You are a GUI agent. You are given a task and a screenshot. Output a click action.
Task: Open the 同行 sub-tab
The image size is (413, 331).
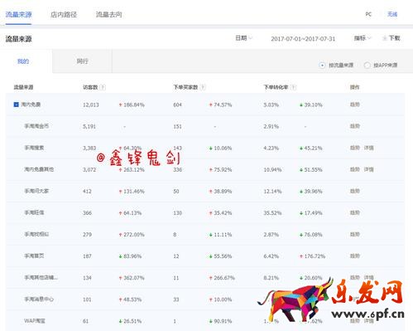[x=82, y=61]
